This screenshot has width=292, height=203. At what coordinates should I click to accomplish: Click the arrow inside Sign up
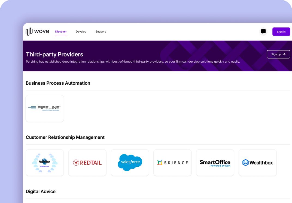tap(284, 54)
